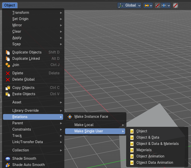The width and height of the screenshot is (191, 168).
Task: Click the Duplicate Objects icon
Action: click(x=8, y=52)
